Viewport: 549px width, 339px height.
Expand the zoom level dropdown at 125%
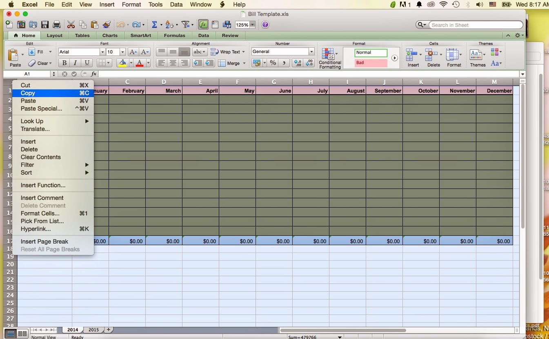253,25
